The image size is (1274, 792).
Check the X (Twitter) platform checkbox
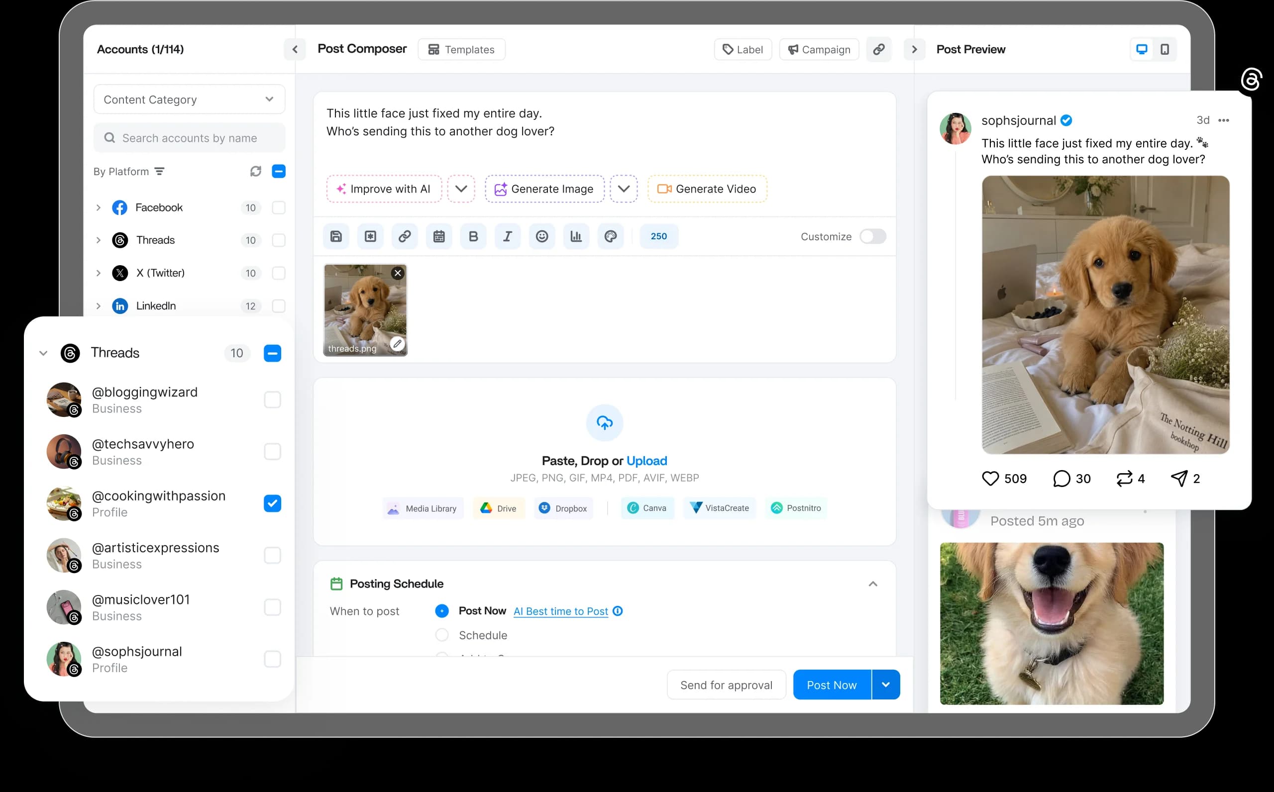click(279, 273)
